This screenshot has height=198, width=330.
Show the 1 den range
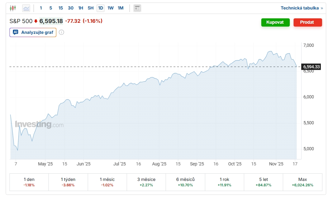pyautogui.click(x=29, y=182)
